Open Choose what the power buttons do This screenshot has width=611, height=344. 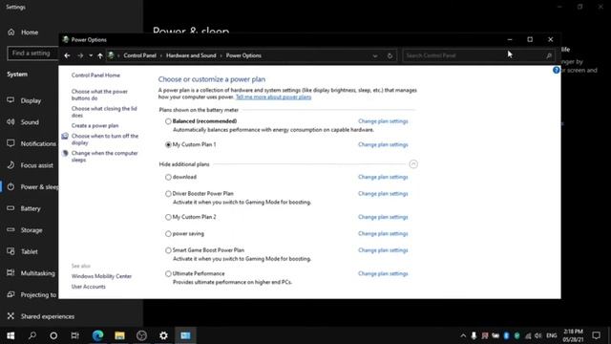click(x=99, y=95)
